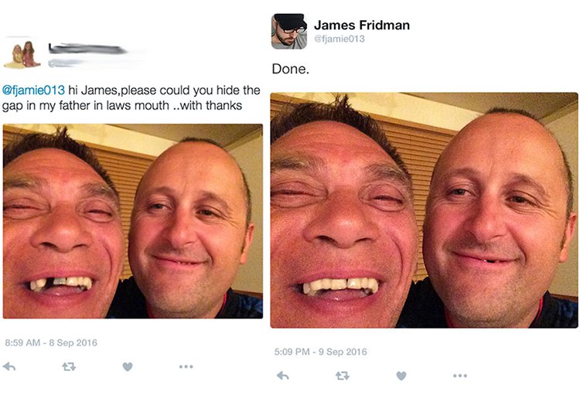Like the left tweet with the heart icon

coord(128,367)
